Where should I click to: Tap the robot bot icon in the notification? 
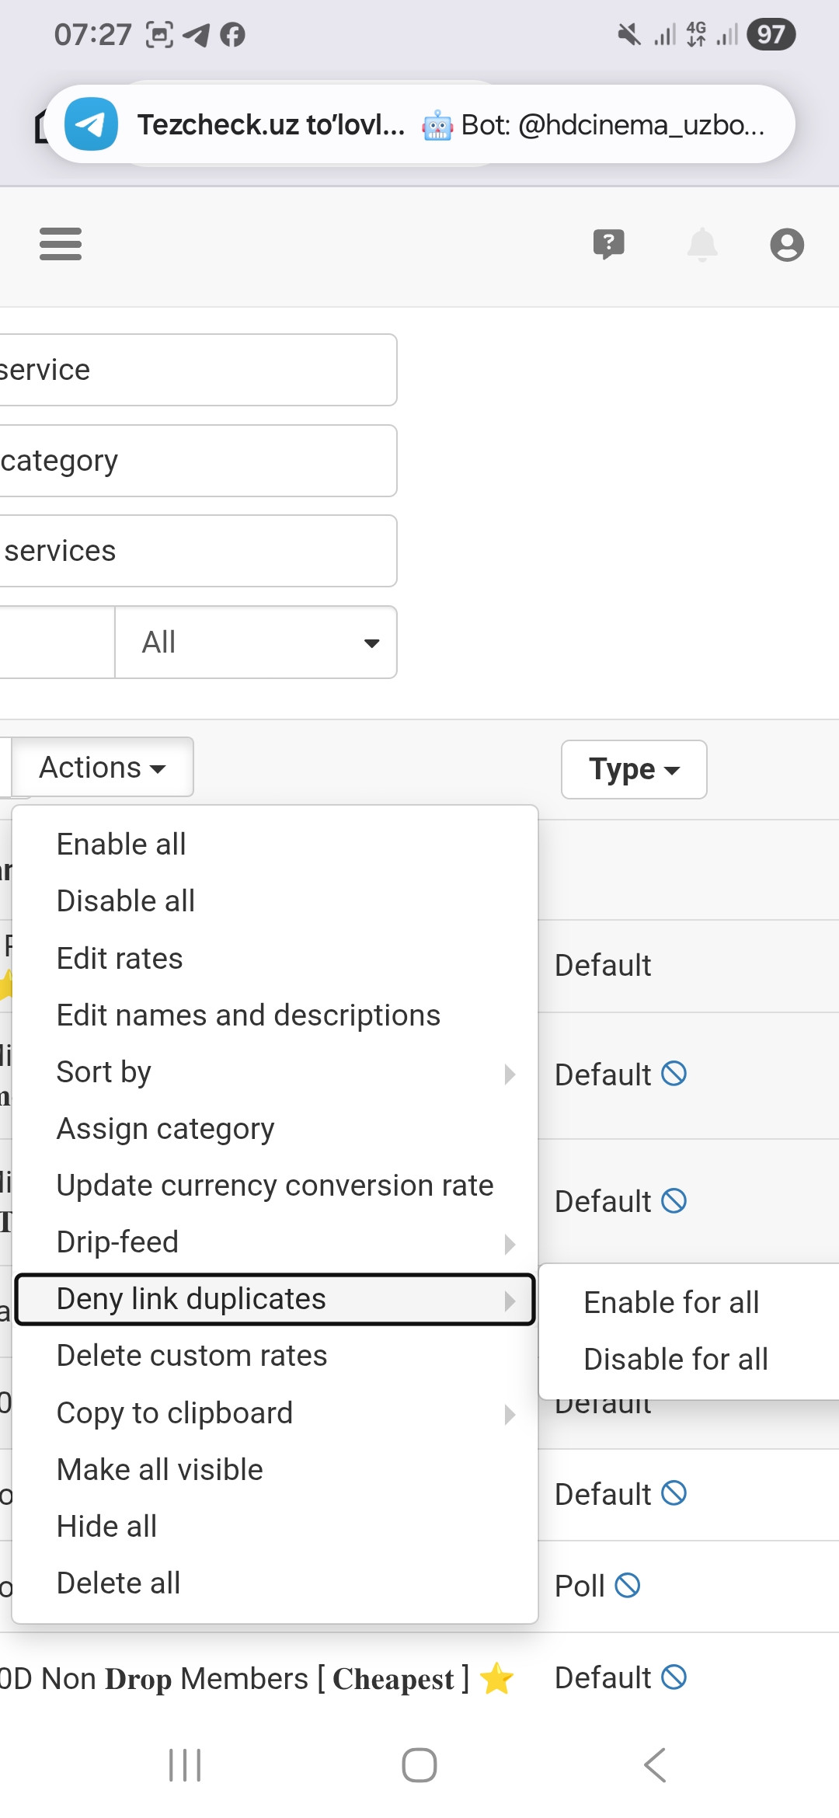[x=437, y=125]
